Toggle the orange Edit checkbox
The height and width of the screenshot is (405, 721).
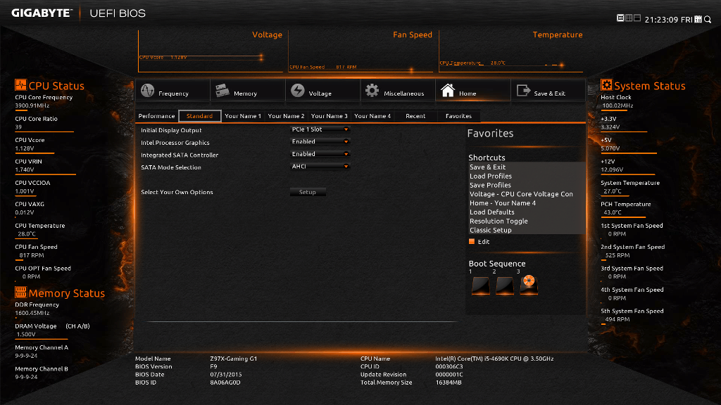471,242
